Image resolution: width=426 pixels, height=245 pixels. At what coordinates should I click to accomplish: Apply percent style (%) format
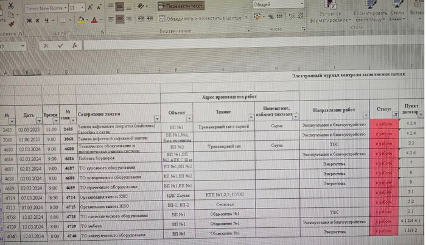[271, 17]
